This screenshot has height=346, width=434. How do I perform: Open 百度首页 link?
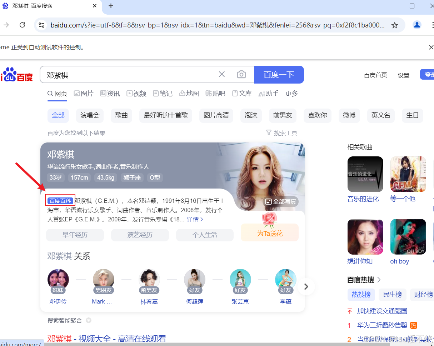(x=375, y=75)
